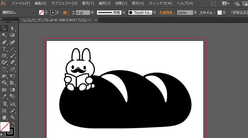Select the Gradient tool
Viewport: 248px width, 138px height.
pyautogui.click(x=13, y=90)
